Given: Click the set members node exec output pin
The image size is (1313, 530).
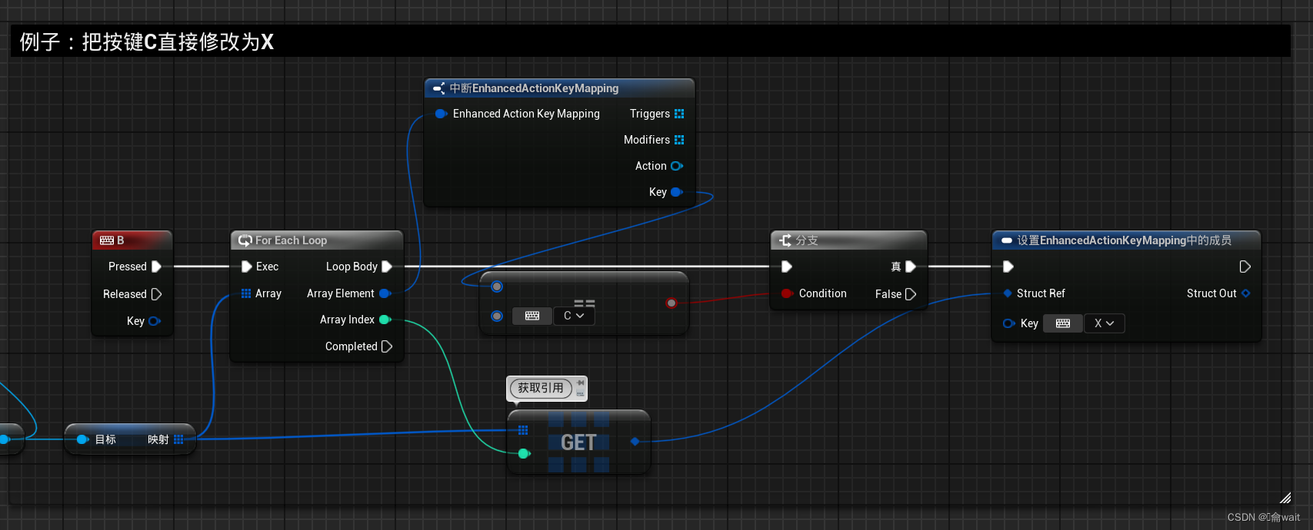Looking at the screenshot, I should click(1245, 267).
